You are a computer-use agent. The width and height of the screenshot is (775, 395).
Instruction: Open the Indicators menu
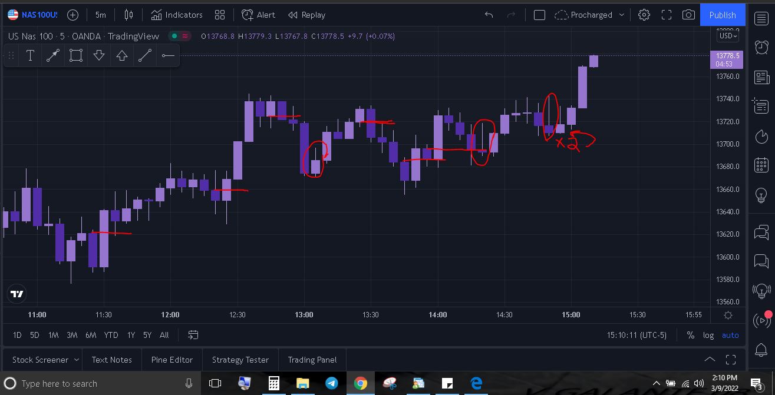click(x=176, y=15)
